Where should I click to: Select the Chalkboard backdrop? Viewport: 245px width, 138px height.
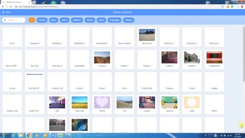point(214,59)
